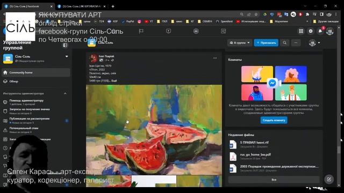Expand the Сіль-Соль group switcher arrow
This screenshot has width=344, height=193.
(x=67, y=56)
